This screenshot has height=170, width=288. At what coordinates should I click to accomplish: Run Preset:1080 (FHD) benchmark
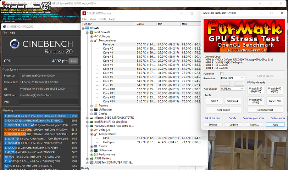pyautogui.click(x=256, y=101)
